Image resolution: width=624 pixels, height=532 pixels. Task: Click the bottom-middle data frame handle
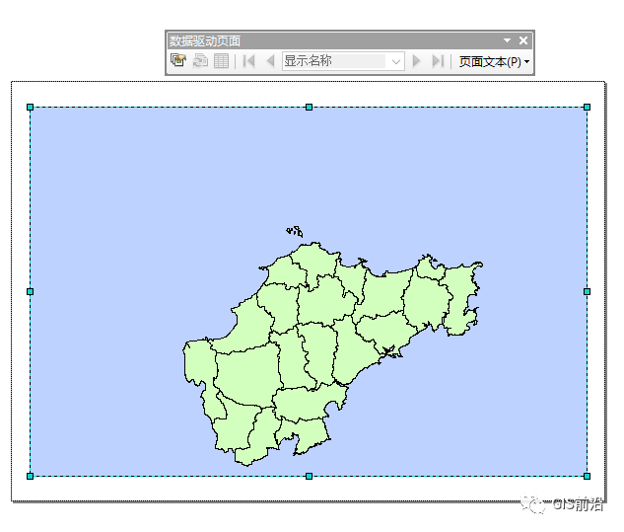[309, 476]
